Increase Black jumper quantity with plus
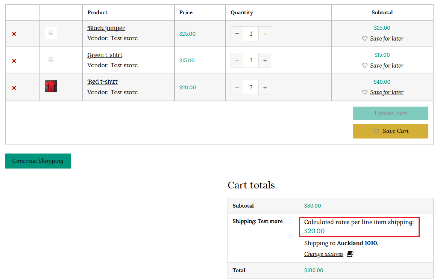This screenshot has height=280, width=437. click(x=265, y=34)
